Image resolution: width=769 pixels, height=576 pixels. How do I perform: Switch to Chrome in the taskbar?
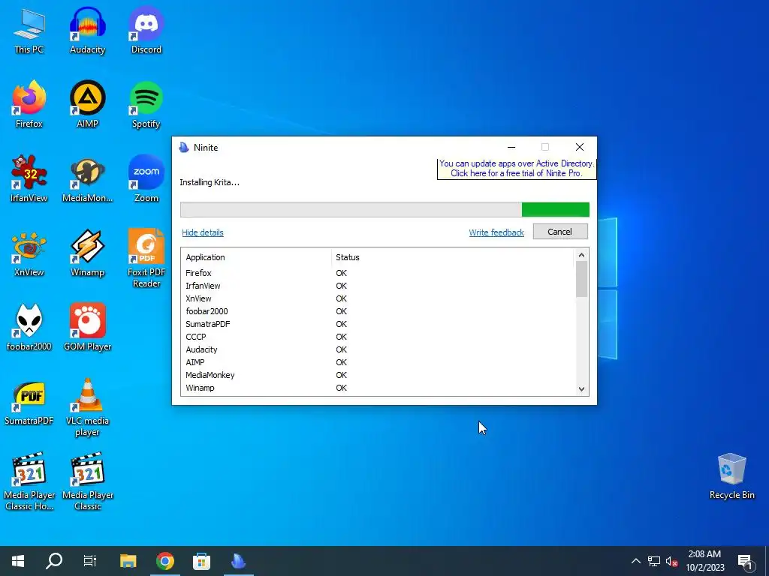pyautogui.click(x=164, y=561)
